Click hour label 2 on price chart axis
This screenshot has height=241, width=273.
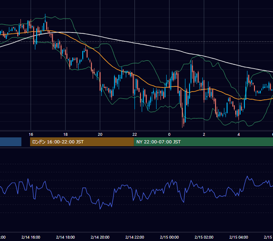[204, 135]
